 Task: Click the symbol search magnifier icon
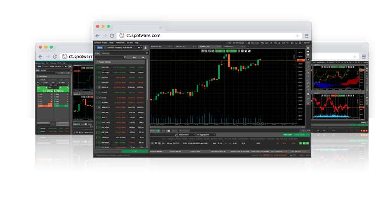click(125, 57)
